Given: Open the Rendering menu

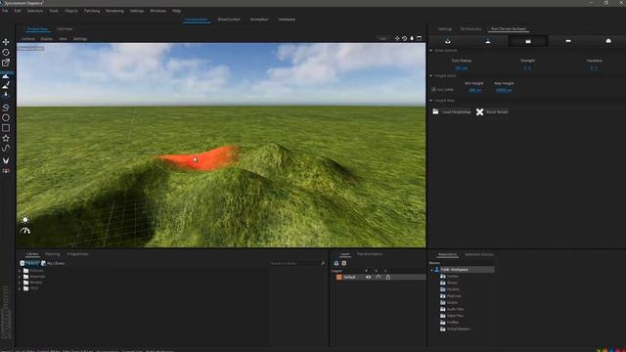Looking at the screenshot, I should pos(115,11).
